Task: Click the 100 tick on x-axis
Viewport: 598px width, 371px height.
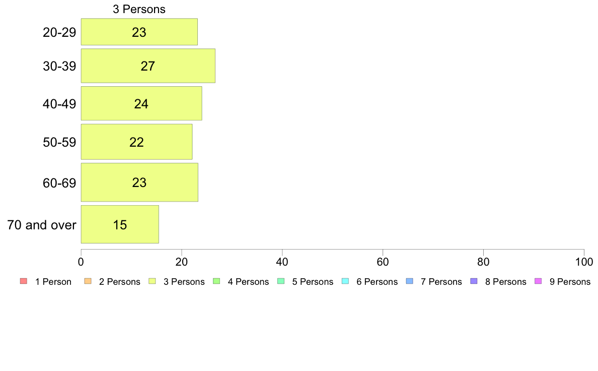Action: tap(584, 262)
